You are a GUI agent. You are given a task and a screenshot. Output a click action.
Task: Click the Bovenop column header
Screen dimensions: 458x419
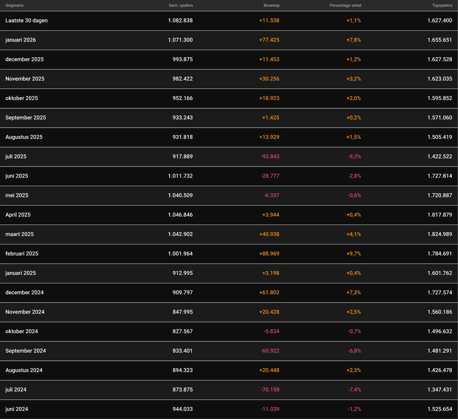pyautogui.click(x=271, y=6)
